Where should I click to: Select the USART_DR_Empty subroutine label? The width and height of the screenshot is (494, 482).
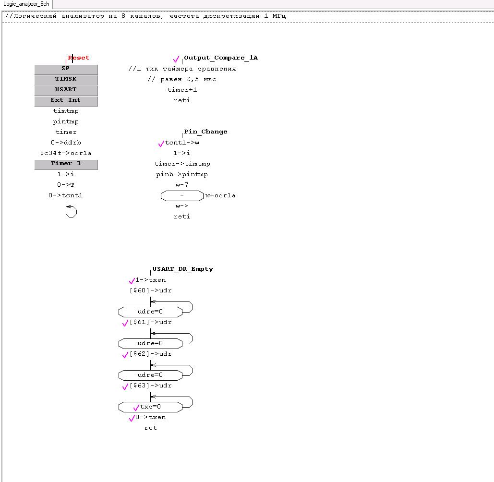[183, 269]
